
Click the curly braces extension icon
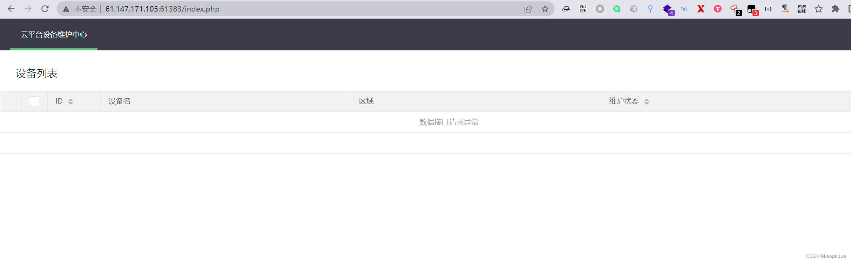pyautogui.click(x=768, y=9)
